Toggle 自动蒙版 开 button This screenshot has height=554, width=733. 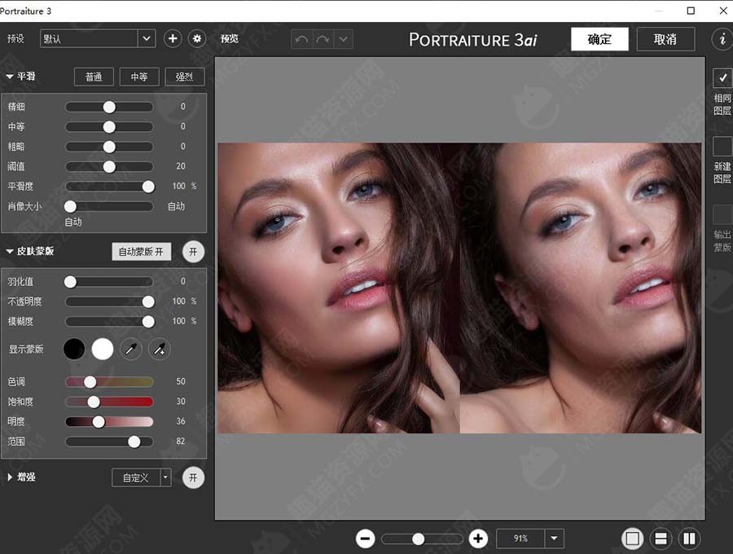tap(141, 252)
